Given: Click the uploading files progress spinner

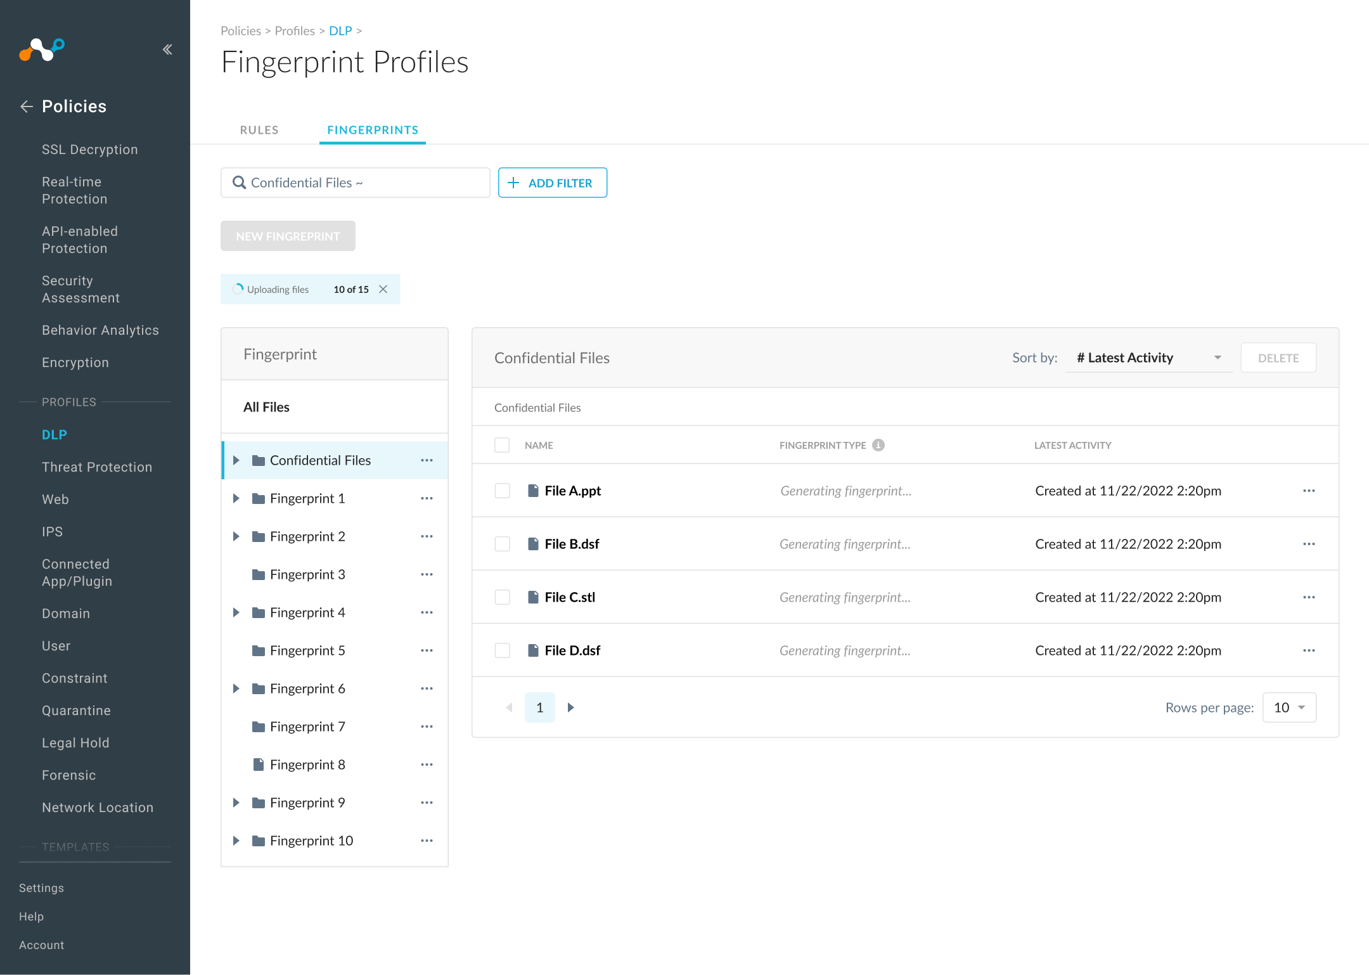Looking at the screenshot, I should click(x=238, y=288).
